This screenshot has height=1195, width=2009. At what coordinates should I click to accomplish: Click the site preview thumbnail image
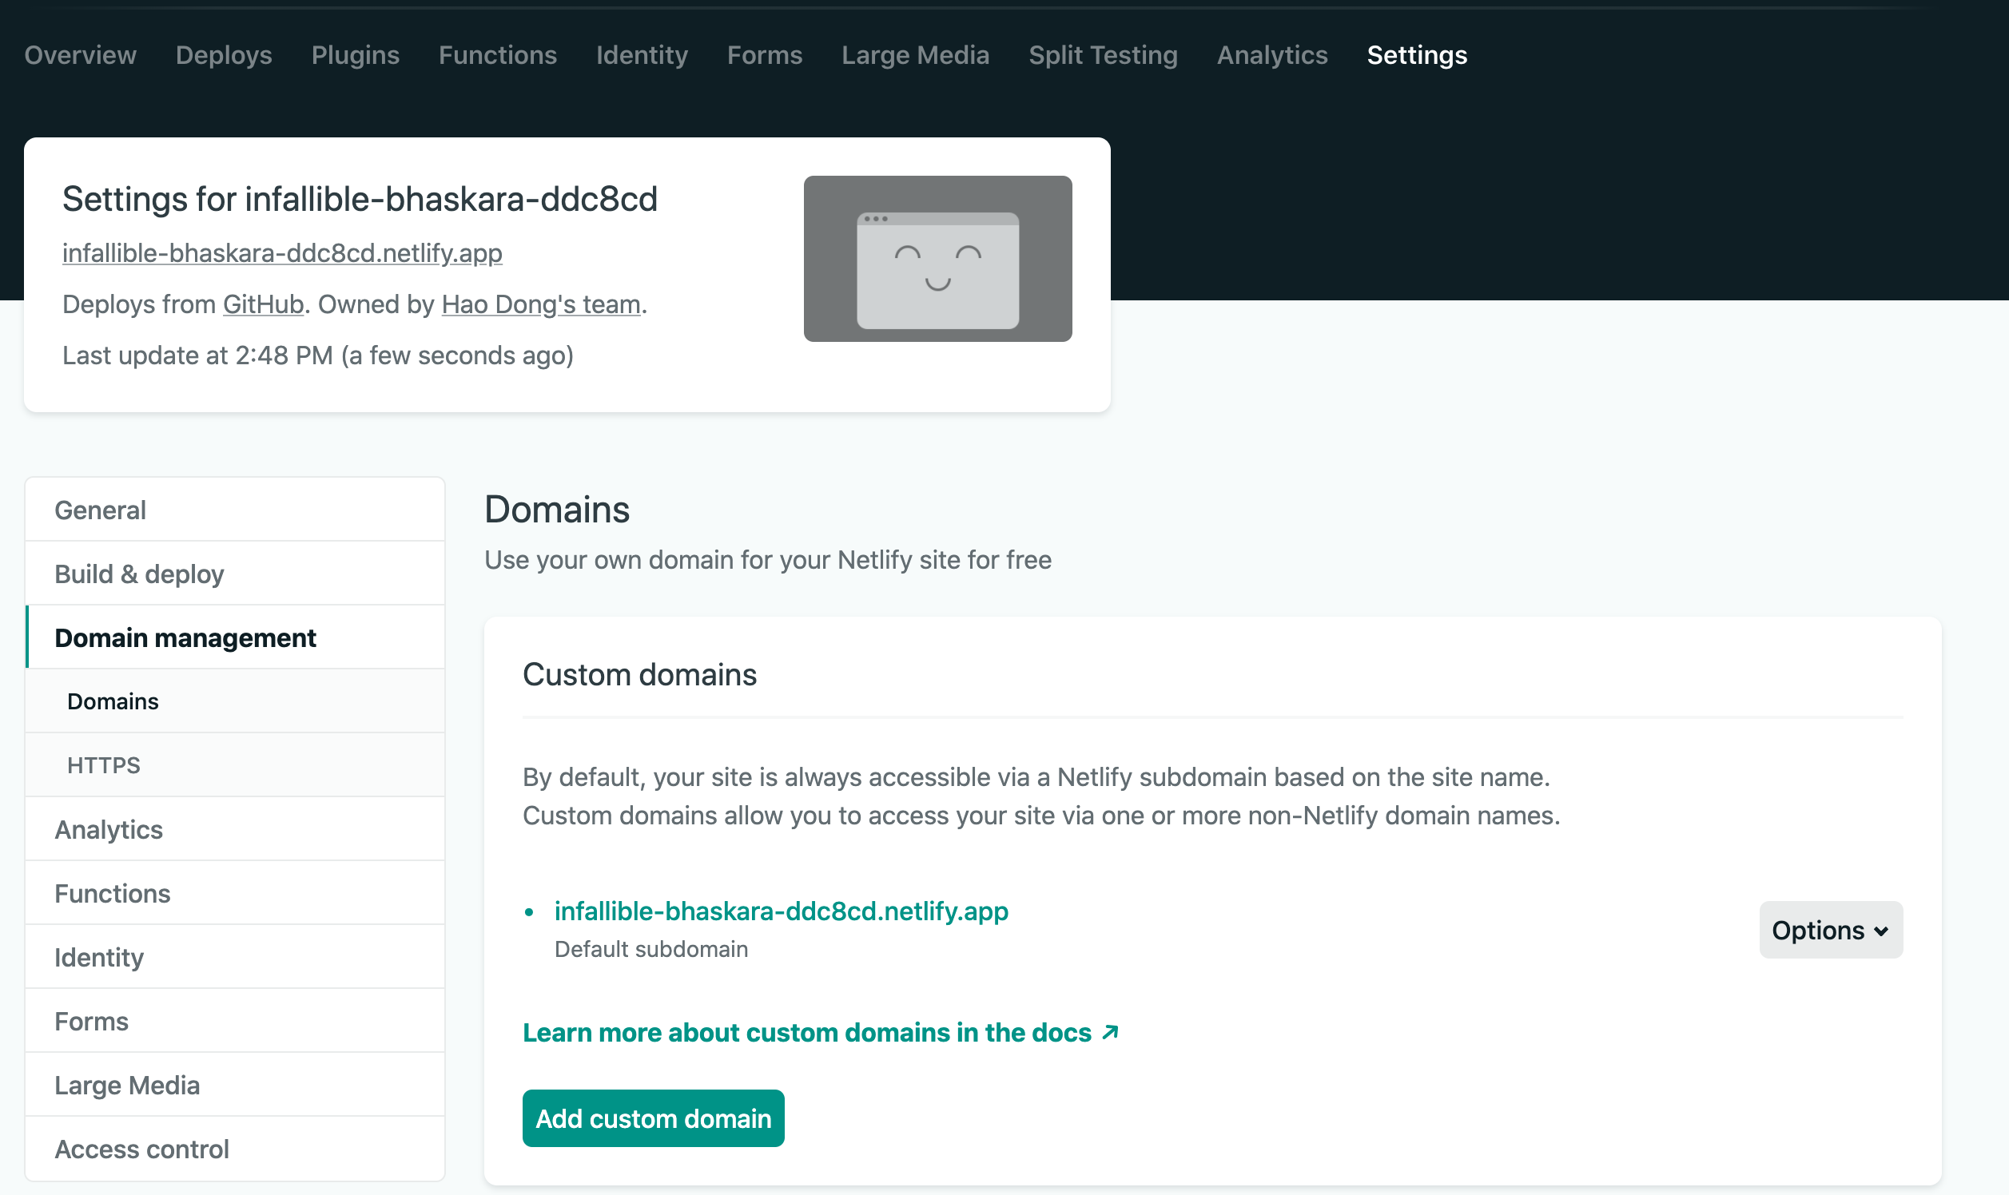click(x=937, y=259)
